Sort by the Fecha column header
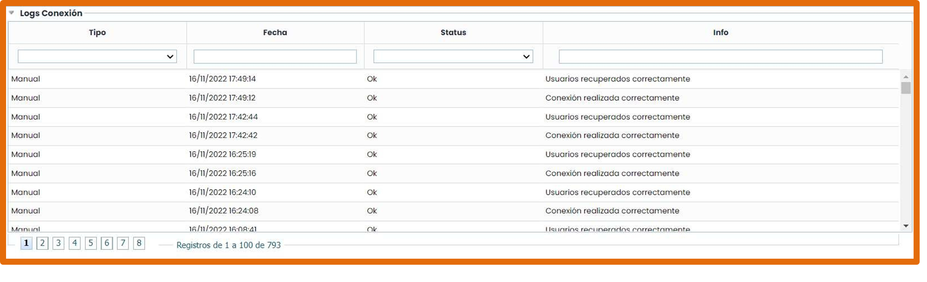927x282 pixels. pos(275,32)
